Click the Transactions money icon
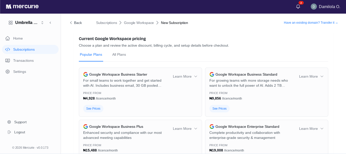Viewport: 346px width, 154px height. click(8, 60)
